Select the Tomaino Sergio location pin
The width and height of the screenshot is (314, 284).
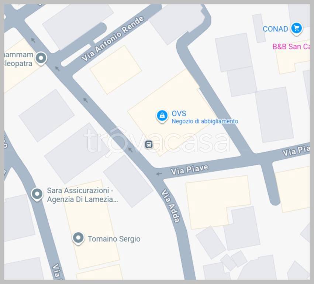(x=78, y=239)
